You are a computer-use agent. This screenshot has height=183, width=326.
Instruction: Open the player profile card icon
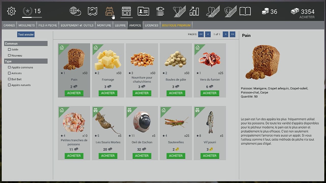click(143, 11)
